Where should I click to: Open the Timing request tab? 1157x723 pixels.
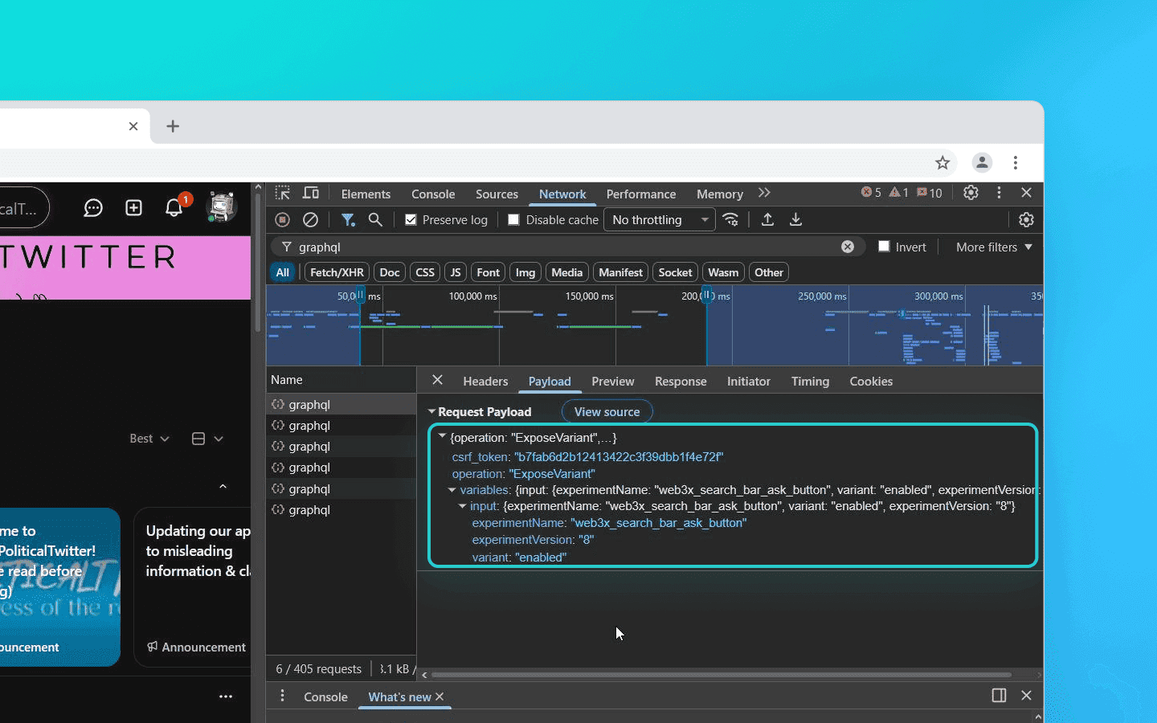click(x=810, y=382)
